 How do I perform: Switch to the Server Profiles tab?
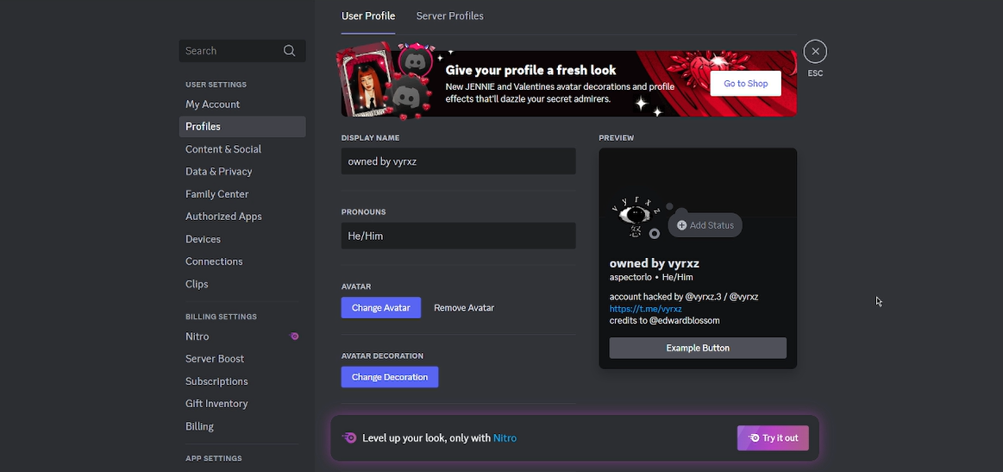(x=449, y=16)
